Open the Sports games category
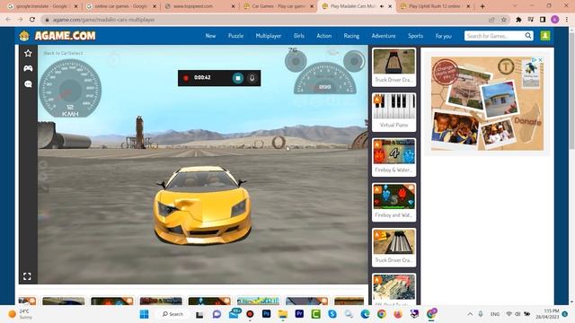This screenshot has width=575, height=323. coord(415,36)
